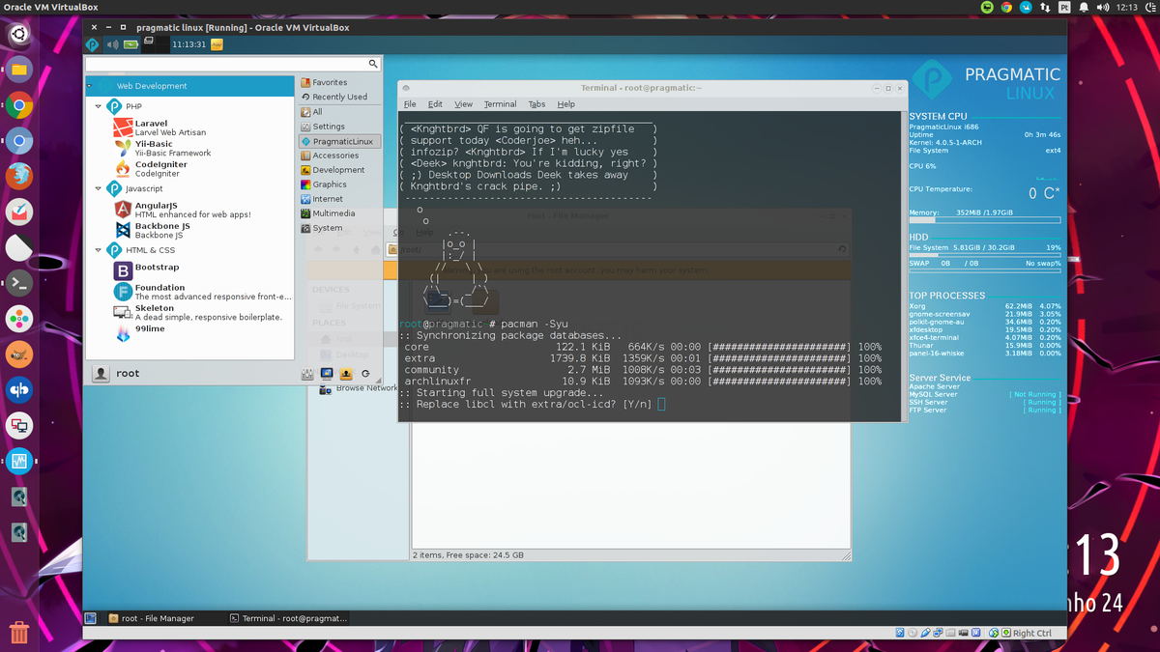Collapse the PHP group
This screenshot has width=1160, height=652.
pos(99,106)
